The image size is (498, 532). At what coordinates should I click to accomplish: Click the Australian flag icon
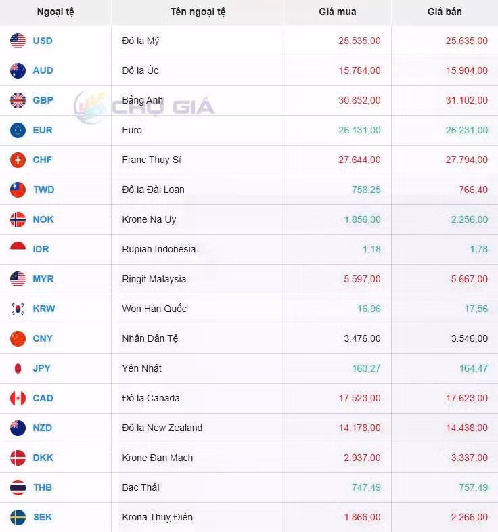point(18,70)
